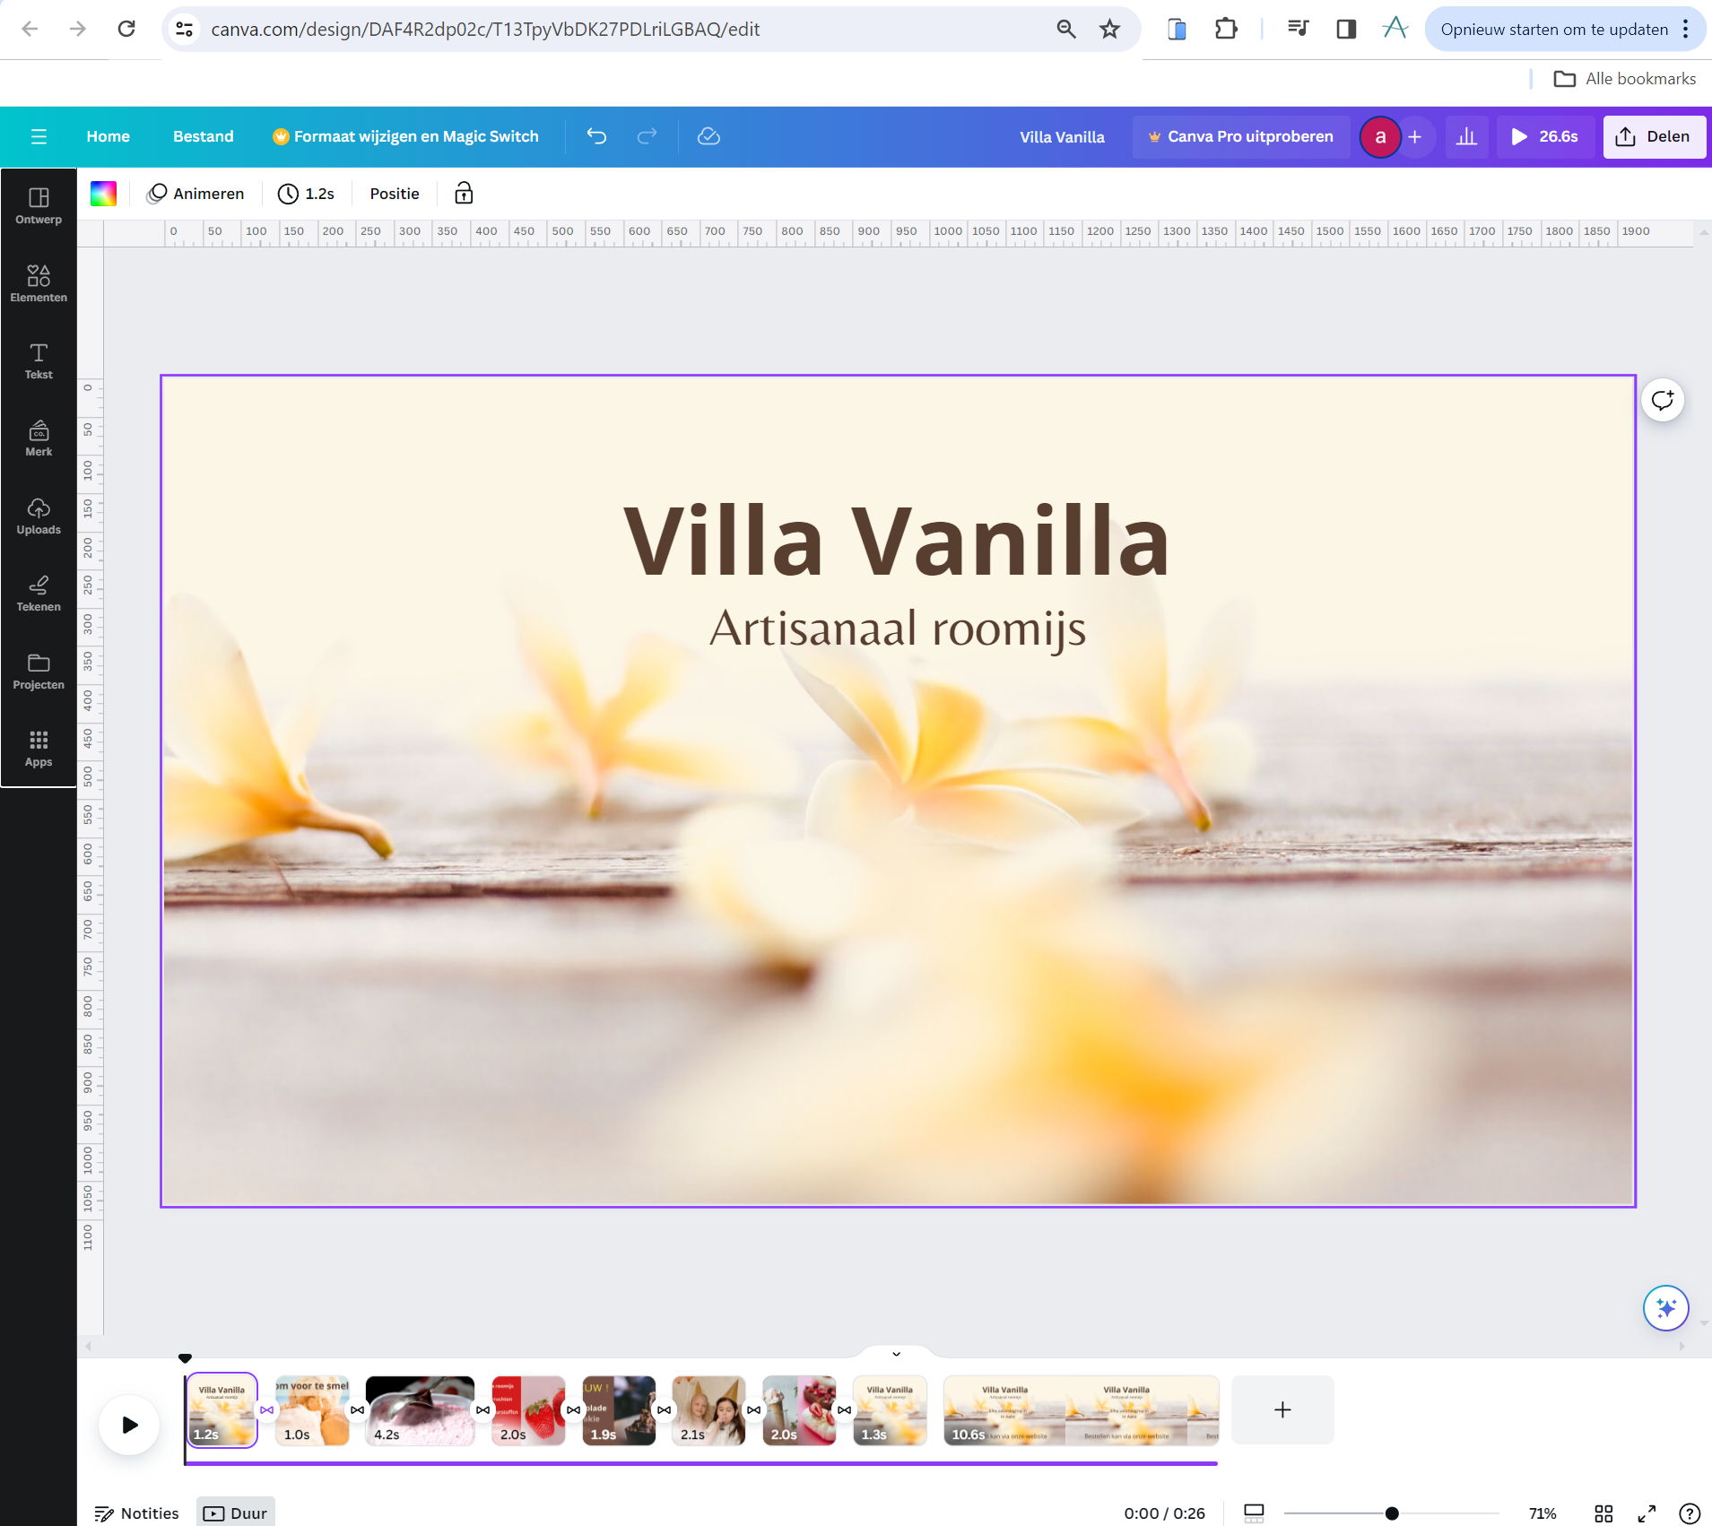Open Canva Pro uitproberen
1712x1526 pixels.
pyautogui.click(x=1241, y=136)
